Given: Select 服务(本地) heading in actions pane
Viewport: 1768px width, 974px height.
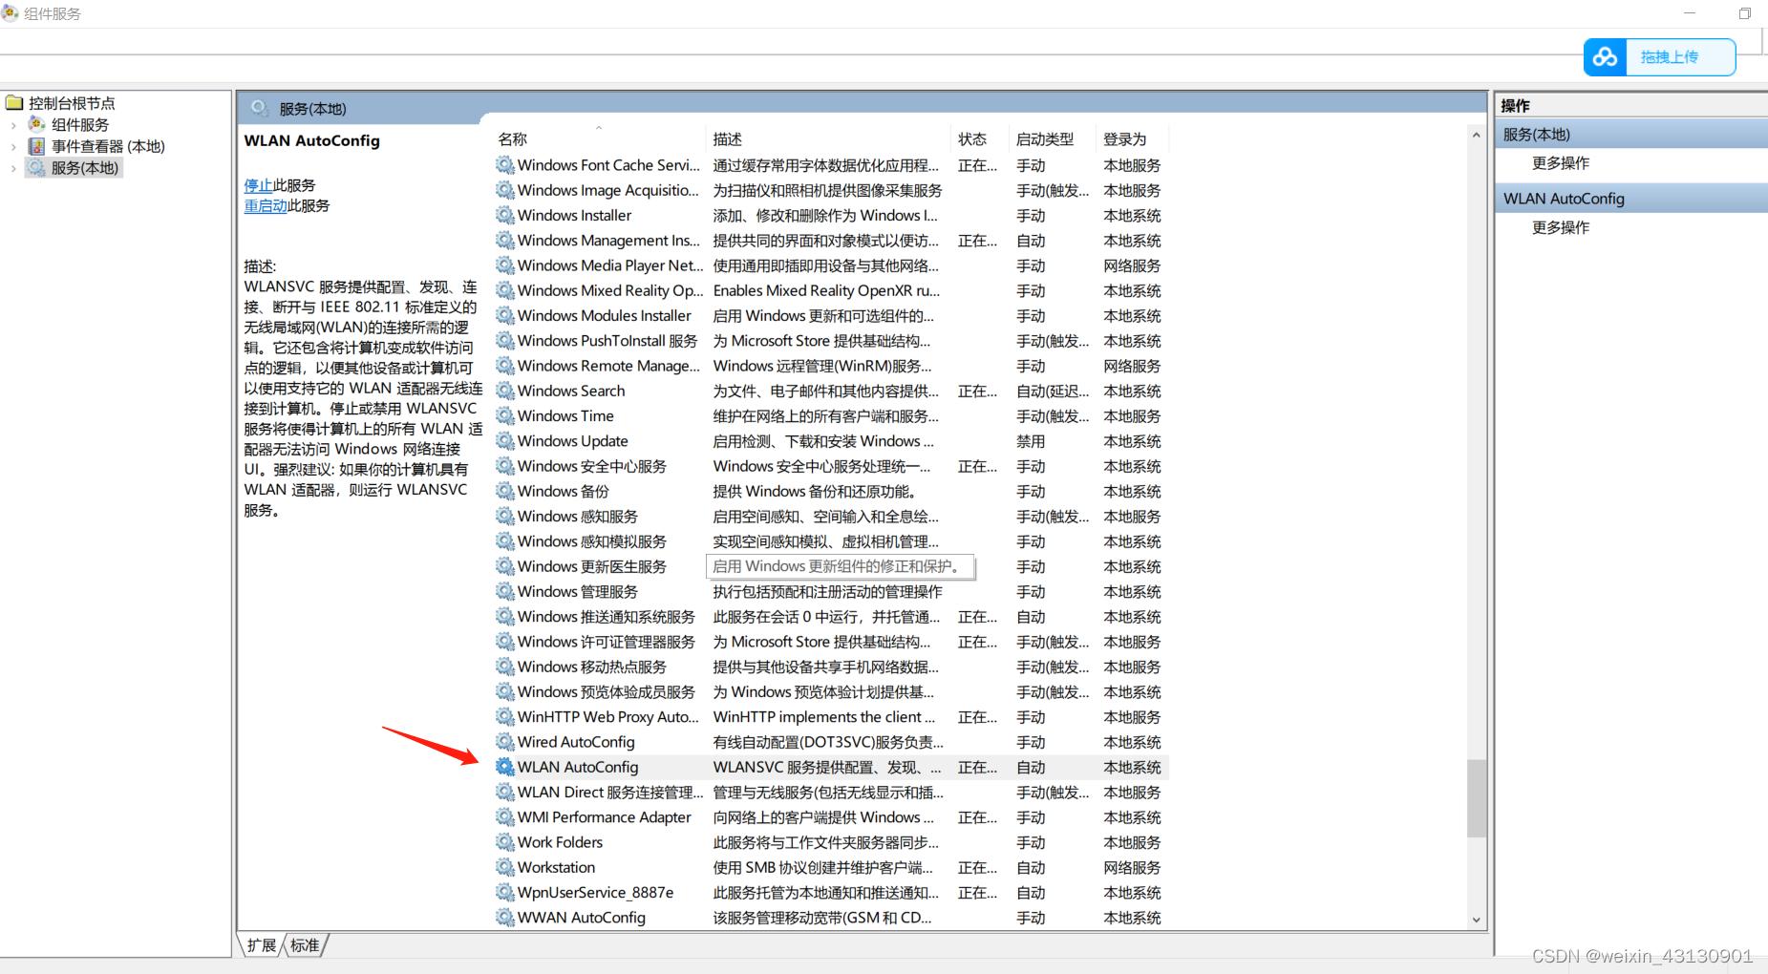Looking at the screenshot, I should pos(1632,135).
